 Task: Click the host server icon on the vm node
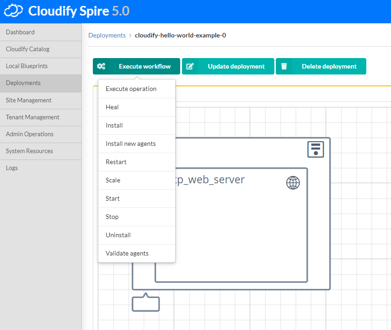click(316, 149)
